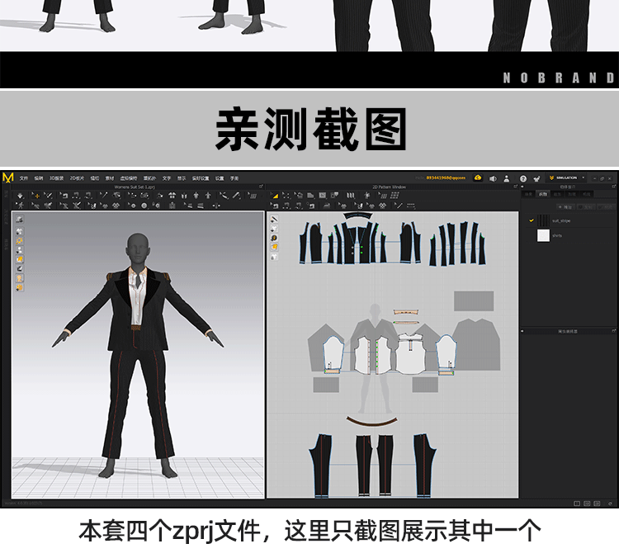Open the 文件 (File) menu

click(24, 178)
